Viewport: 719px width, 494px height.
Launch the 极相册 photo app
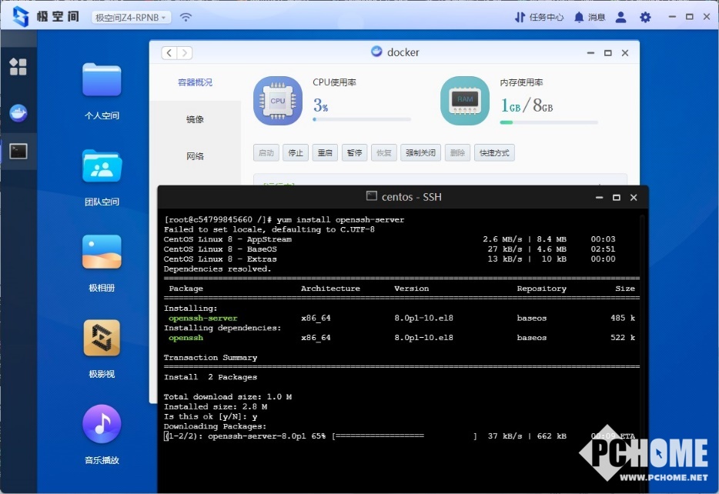coord(102,252)
